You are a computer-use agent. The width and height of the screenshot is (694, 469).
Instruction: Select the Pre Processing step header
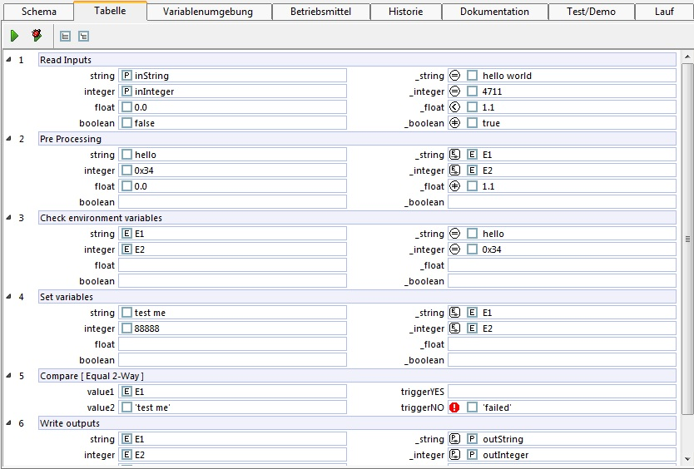click(x=356, y=139)
